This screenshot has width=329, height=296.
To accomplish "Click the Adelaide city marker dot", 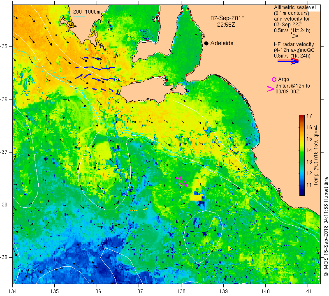I will [x=206, y=43].
